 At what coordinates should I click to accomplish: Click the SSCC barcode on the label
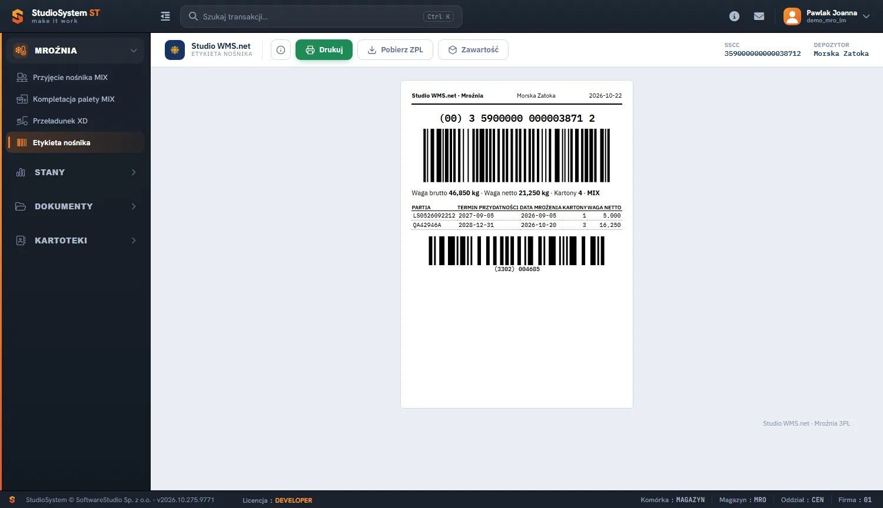517,155
